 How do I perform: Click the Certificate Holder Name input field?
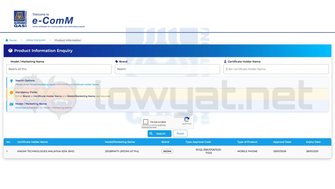(x=276, y=69)
